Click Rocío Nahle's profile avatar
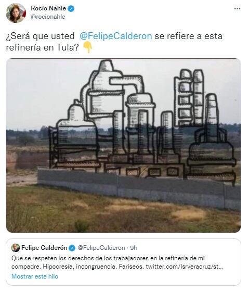 pyautogui.click(x=16, y=13)
